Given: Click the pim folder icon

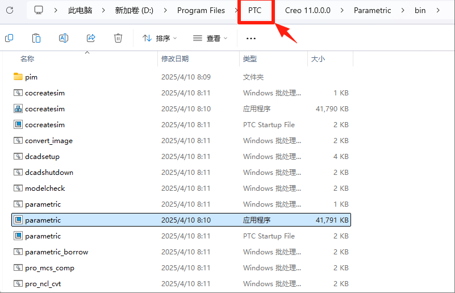Looking at the screenshot, I should coord(18,77).
